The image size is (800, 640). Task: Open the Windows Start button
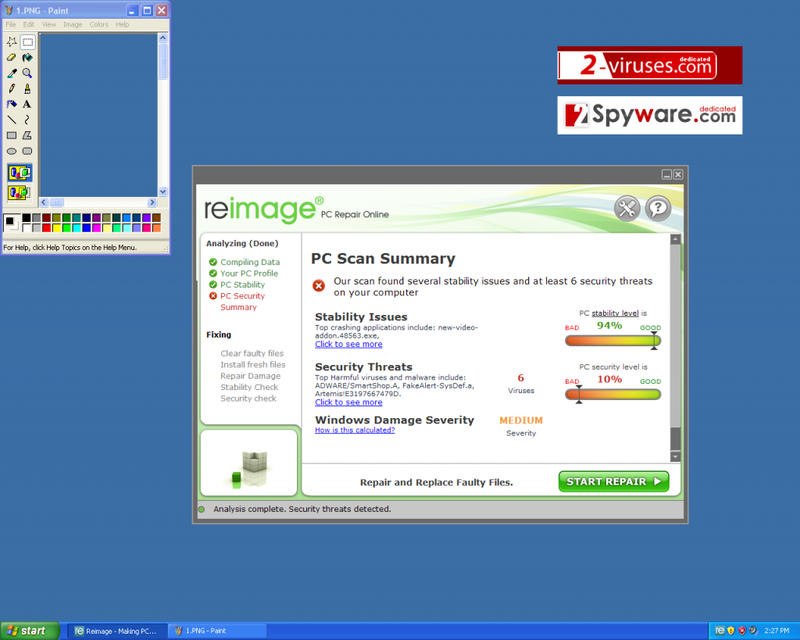coord(30,631)
